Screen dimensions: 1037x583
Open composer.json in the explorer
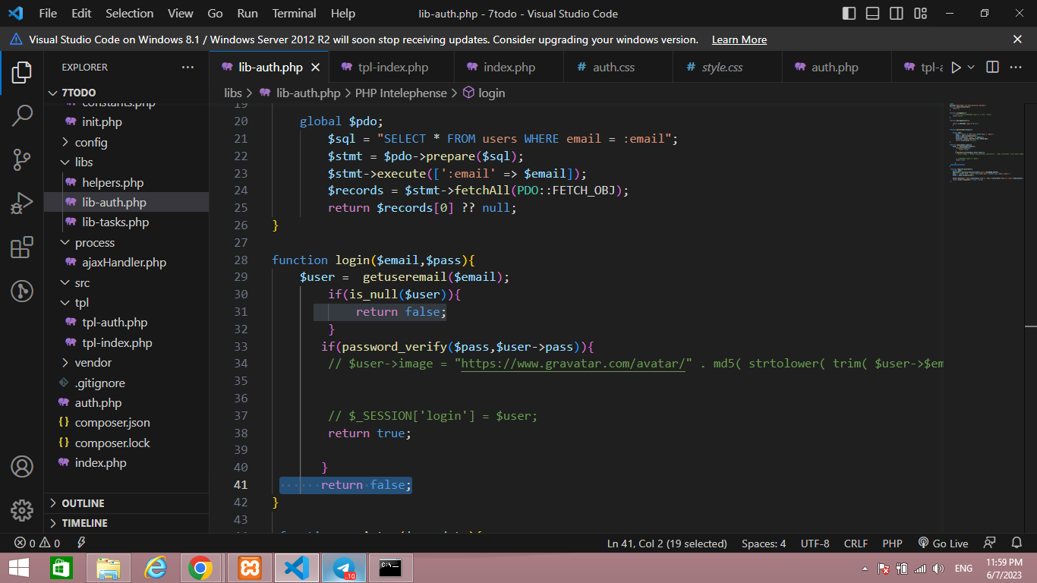pos(125,422)
